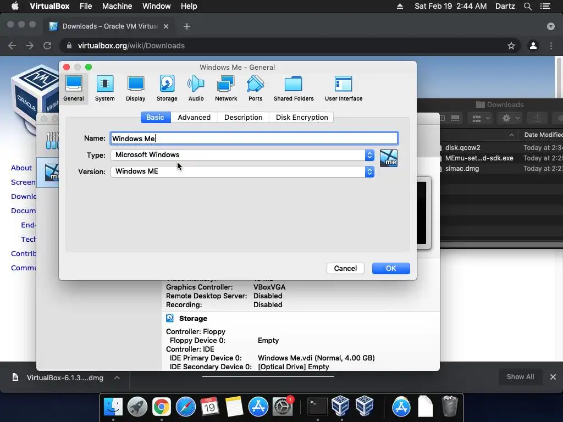Open the Display settings section
Viewport: 563px width, 422px height.
point(136,88)
